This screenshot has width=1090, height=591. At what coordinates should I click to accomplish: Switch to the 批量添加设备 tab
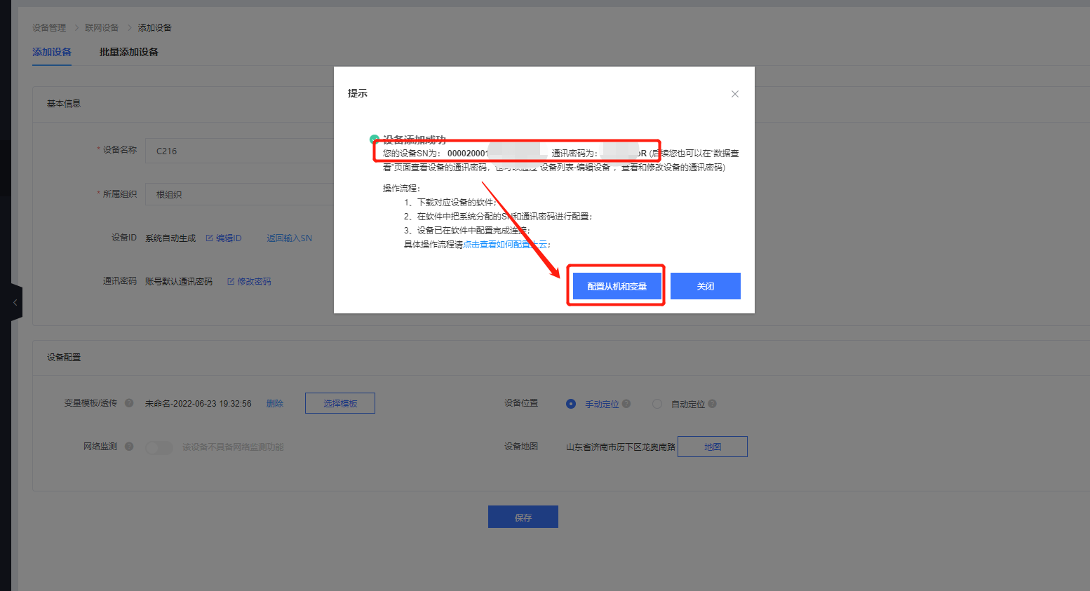(x=128, y=52)
